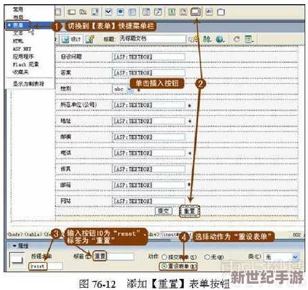
Task: Select the textbox in 邮箱 row
Action: [x=149, y=185]
